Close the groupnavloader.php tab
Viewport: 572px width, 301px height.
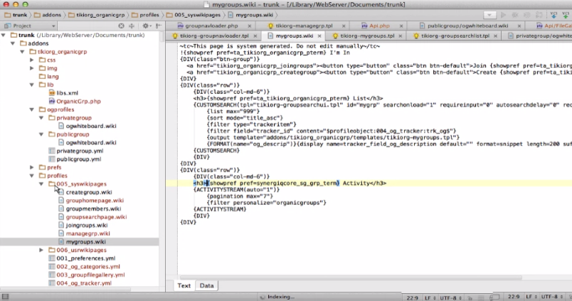pyautogui.click(x=250, y=26)
